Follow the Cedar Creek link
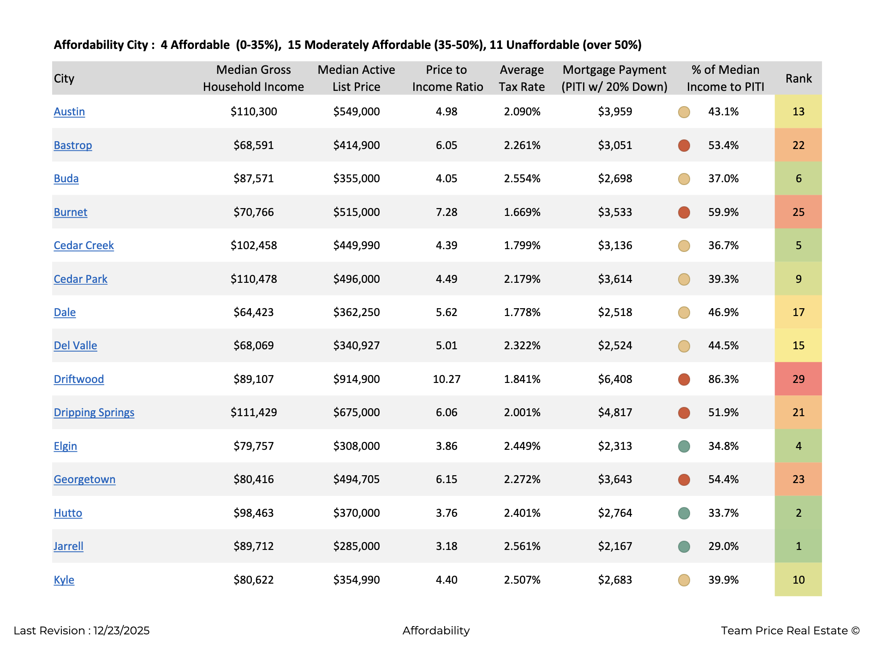Viewport: 870px width, 645px height. tap(83, 245)
